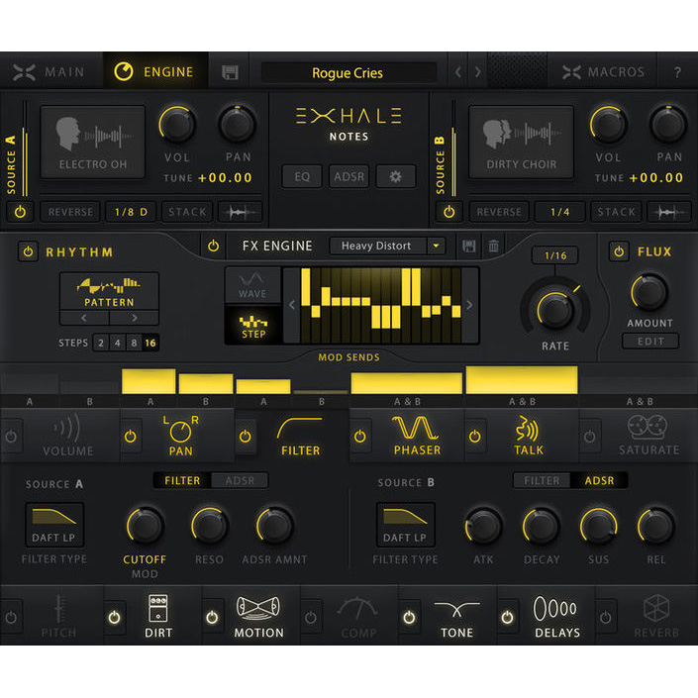Open the Motion effect module
The width and height of the screenshot is (698, 698).
click(258, 617)
